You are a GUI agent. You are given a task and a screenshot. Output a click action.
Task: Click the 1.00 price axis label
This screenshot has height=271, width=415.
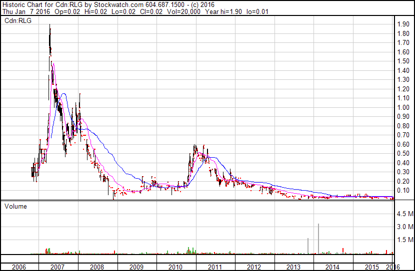tap(403, 107)
